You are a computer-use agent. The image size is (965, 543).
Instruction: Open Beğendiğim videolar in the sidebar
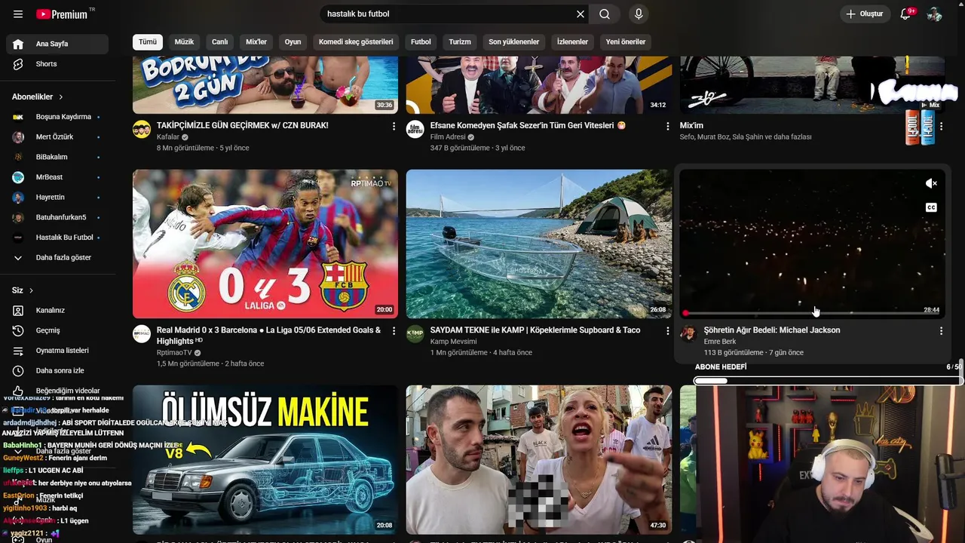click(x=57, y=391)
